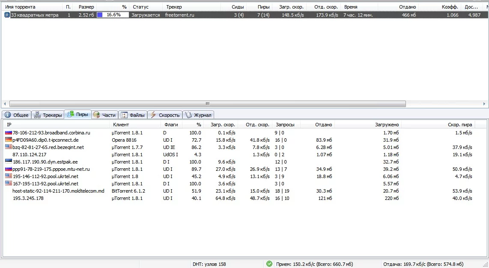Click the 18 | 19 requests cell
489x268 pixels.
(x=282, y=191)
